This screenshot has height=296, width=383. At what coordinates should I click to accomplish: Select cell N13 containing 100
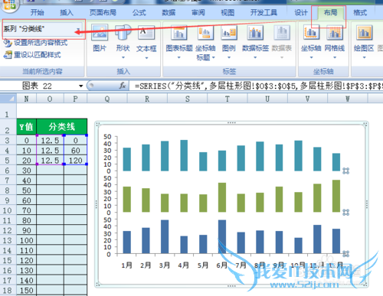[27, 240]
